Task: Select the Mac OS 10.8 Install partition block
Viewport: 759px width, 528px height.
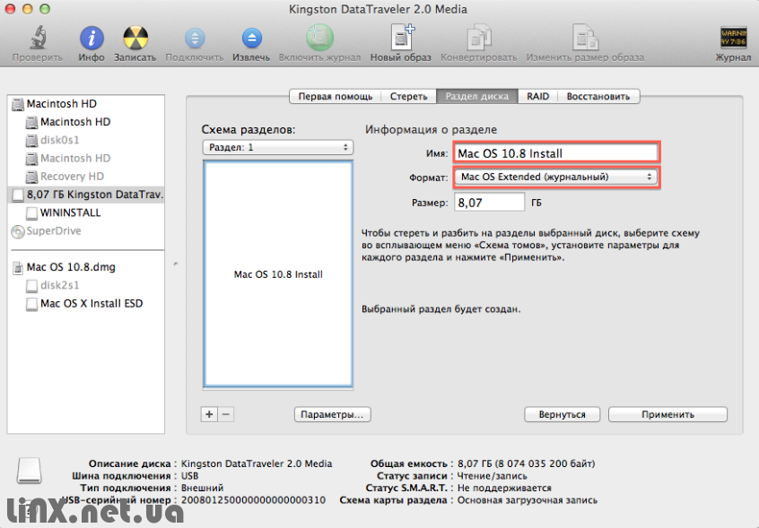Action: [x=278, y=274]
